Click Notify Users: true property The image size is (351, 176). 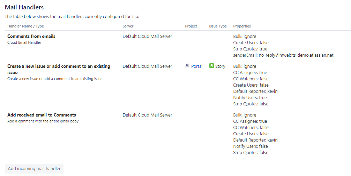pyautogui.click(x=250, y=97)
